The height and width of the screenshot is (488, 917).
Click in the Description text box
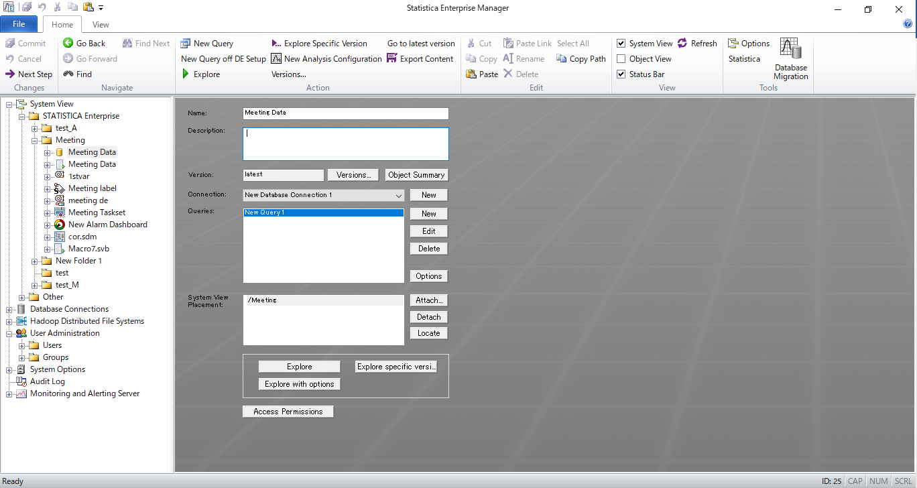point(345,144)
